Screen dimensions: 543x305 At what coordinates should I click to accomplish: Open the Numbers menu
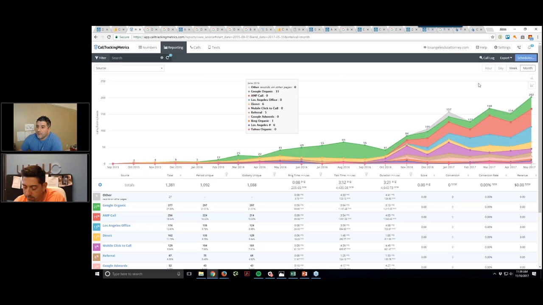[x=148, y=47]
